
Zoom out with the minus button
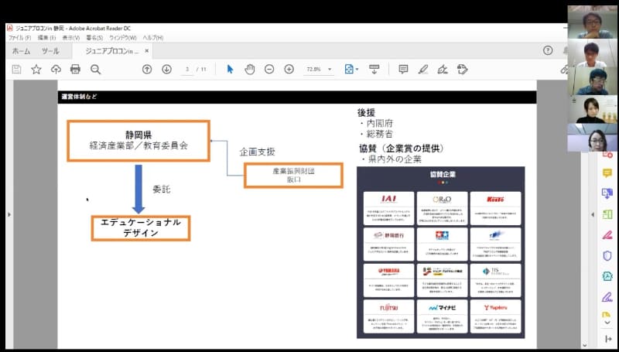coord(269,69)
